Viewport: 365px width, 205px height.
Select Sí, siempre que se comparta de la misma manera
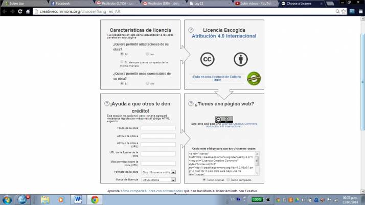pyautogui.click(x=122, y=62)
